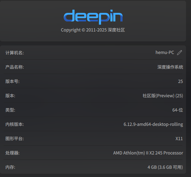Click the 版本: label
This screenshot has height=177, width=191.
coord(10,96)
